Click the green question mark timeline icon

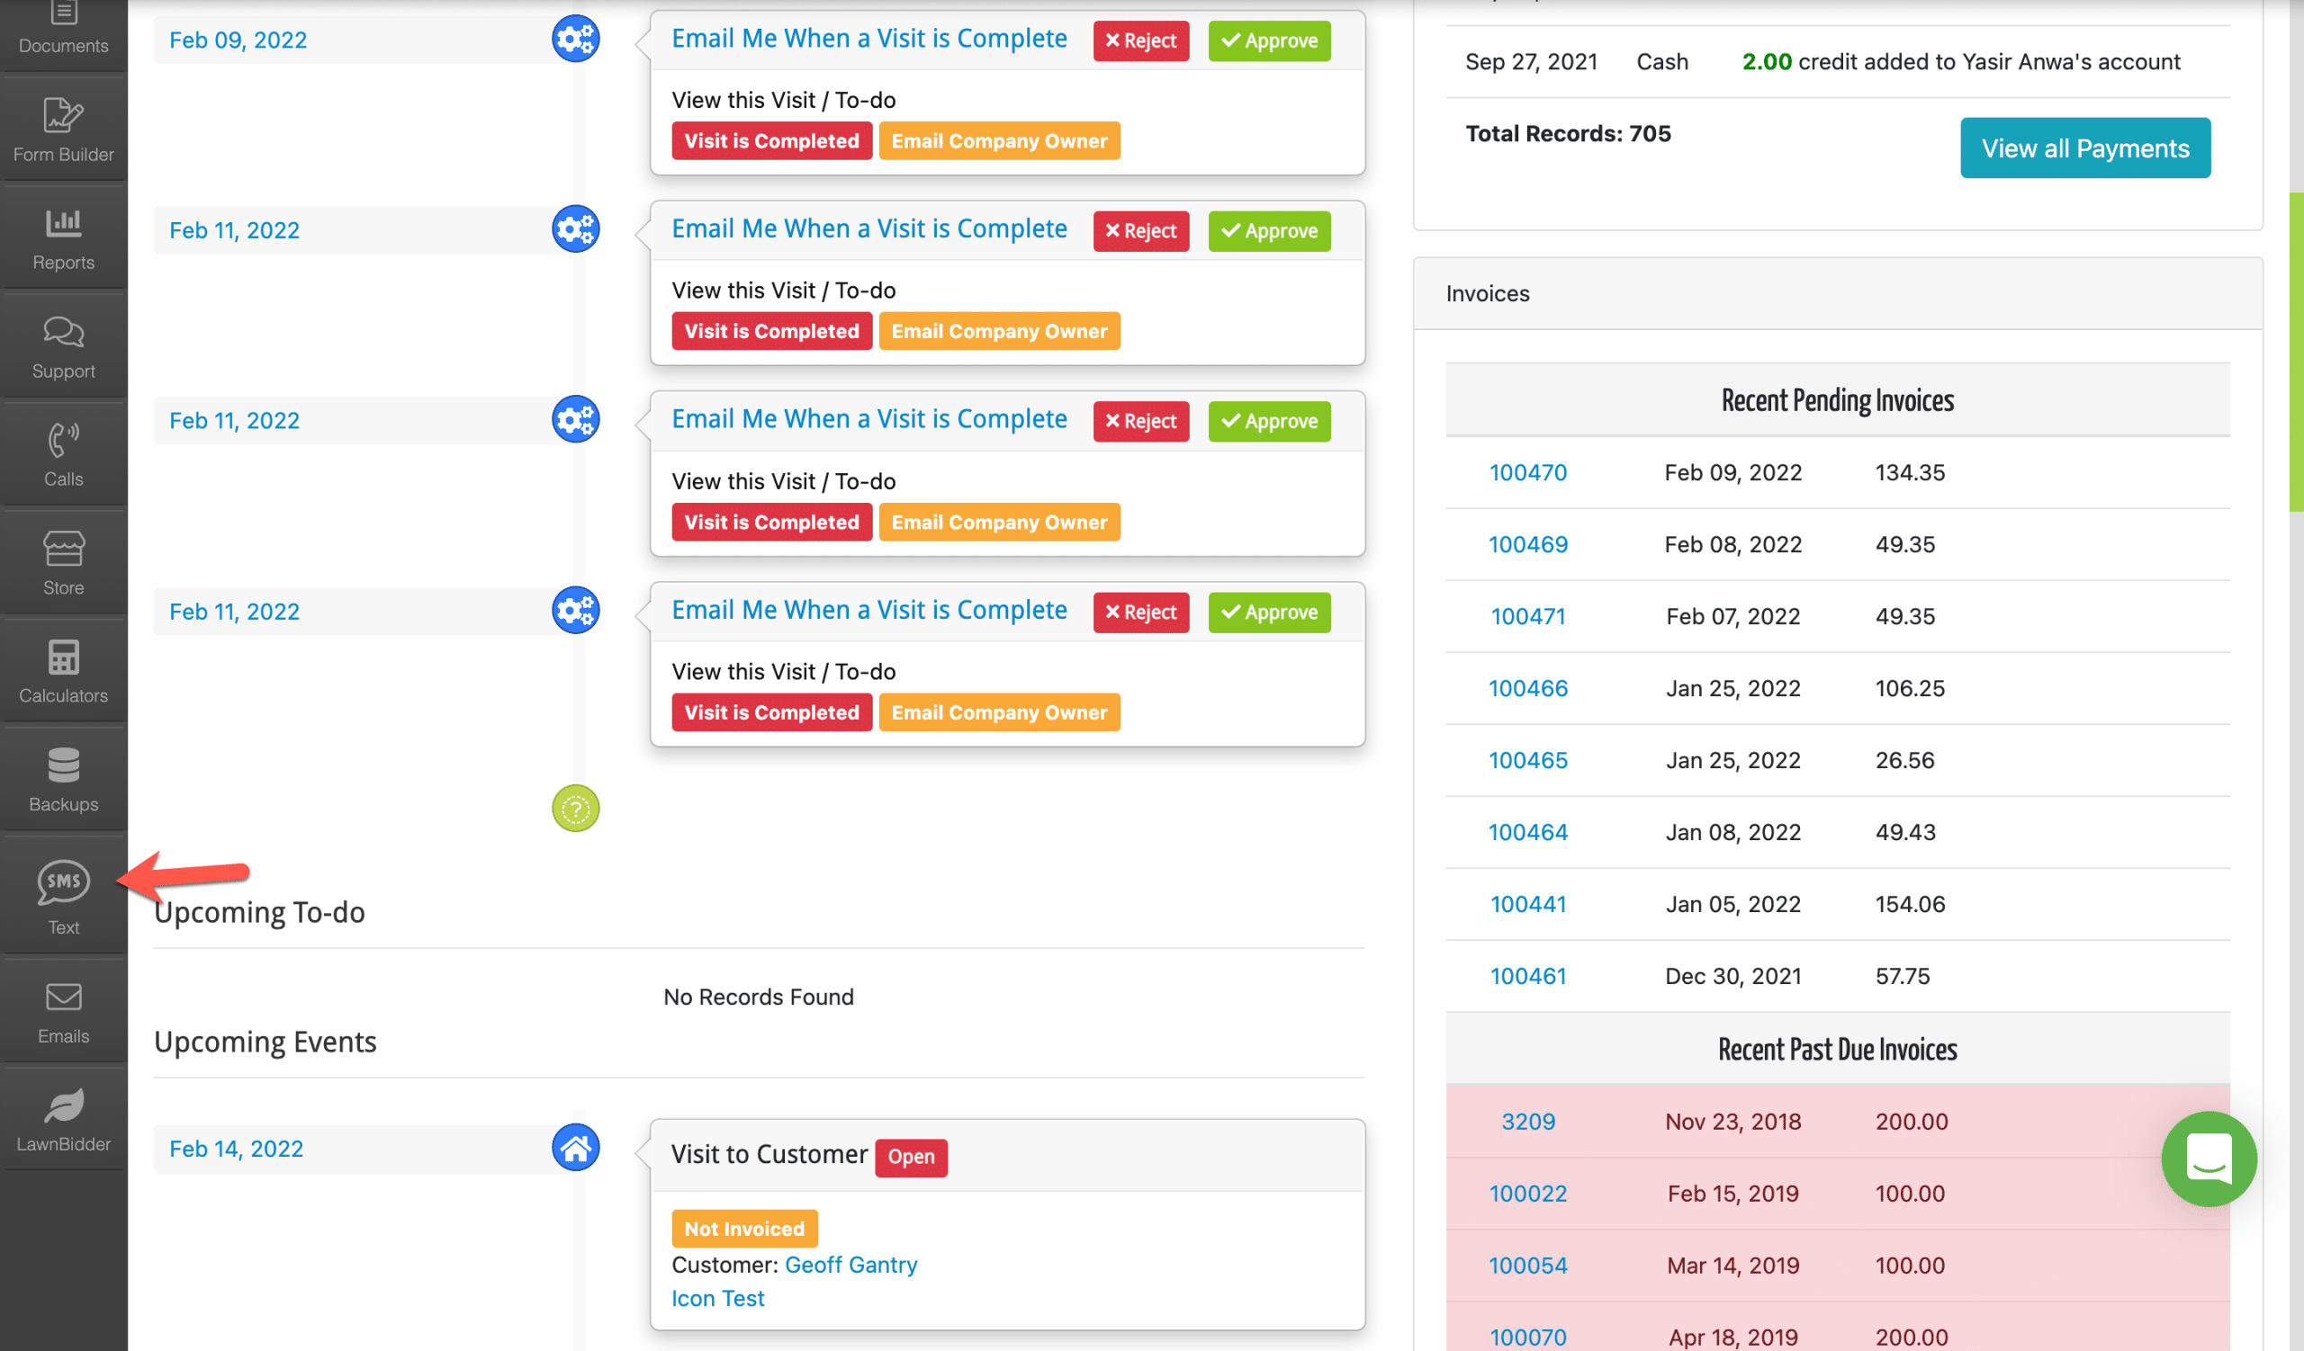[x=575, y=809]
